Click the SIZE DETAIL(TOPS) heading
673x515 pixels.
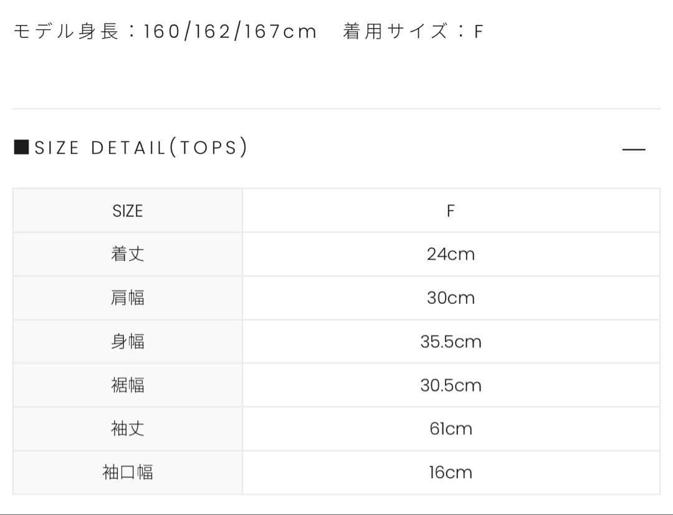click(x=141, y=148)
